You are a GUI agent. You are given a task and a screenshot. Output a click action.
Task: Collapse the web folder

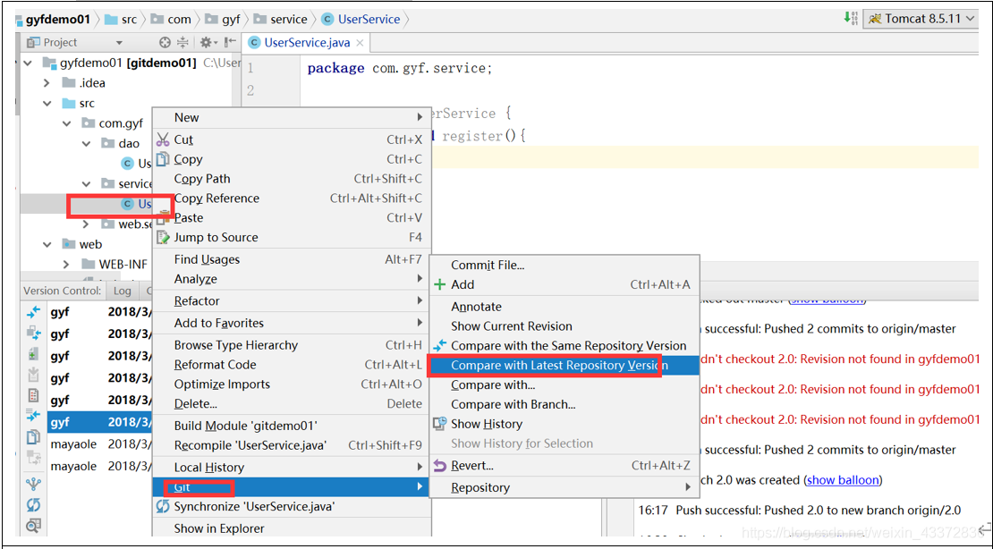47,244
